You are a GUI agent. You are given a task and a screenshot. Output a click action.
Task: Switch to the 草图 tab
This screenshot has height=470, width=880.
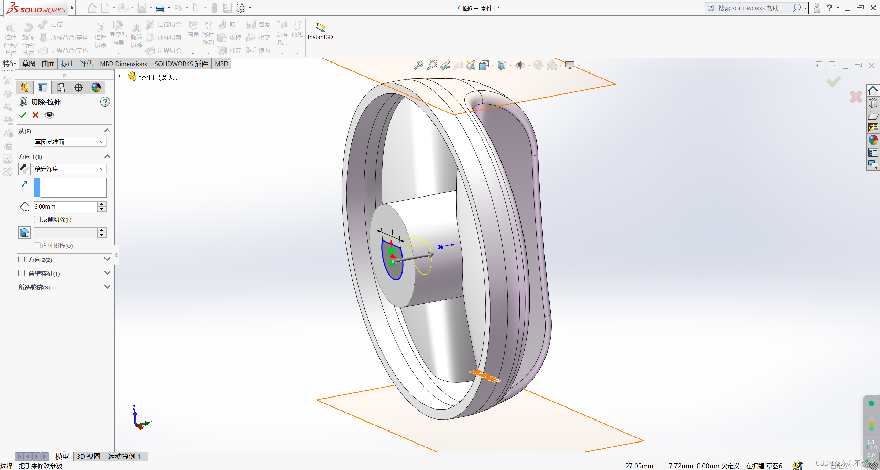29,64
